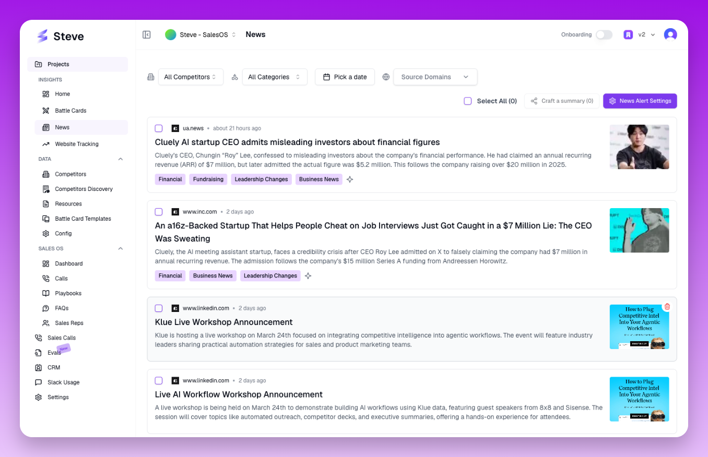Select Sales Calls in the sidebar

point(61,338)
